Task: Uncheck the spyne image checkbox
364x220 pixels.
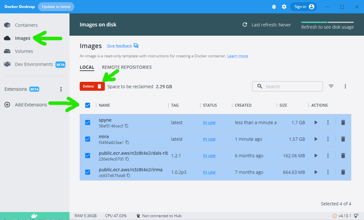Action: (88, 122)
